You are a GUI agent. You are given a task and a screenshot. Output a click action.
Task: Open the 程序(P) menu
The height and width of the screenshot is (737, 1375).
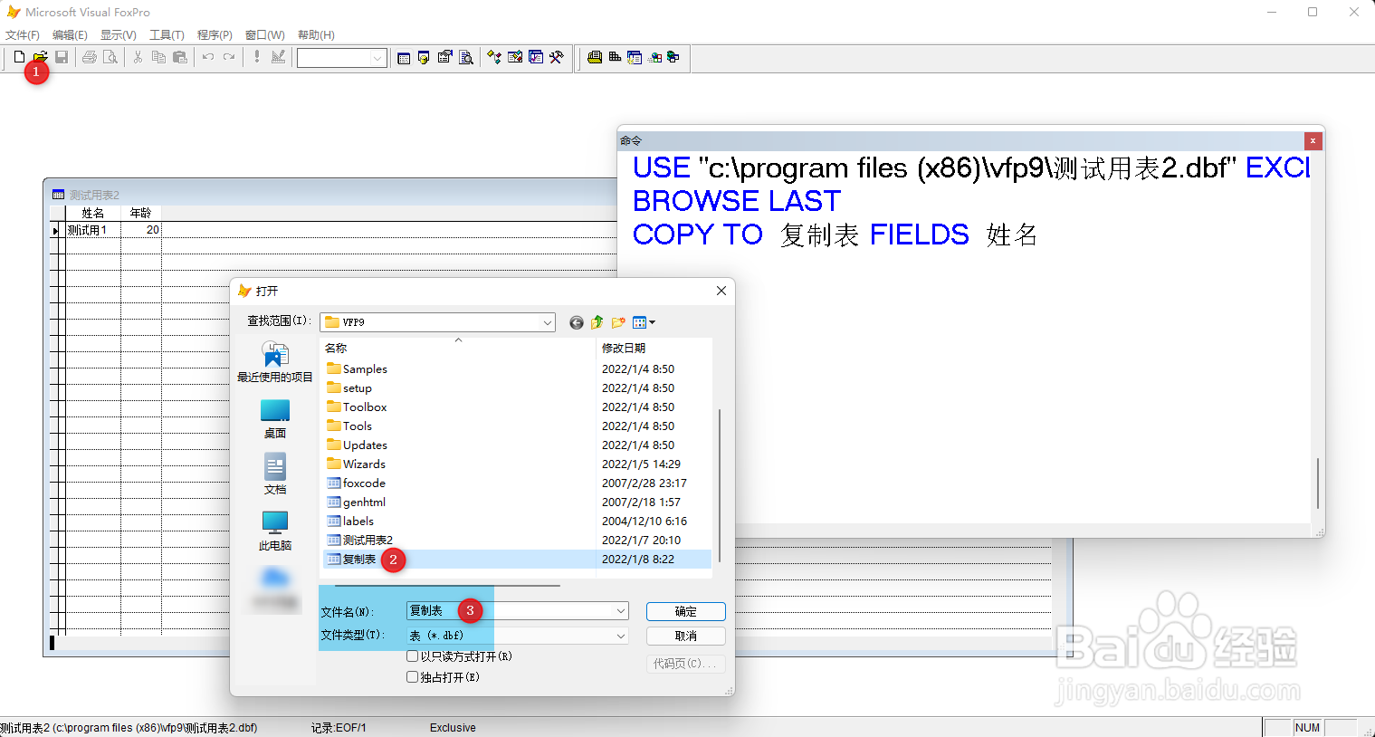(x=215, y=34)
